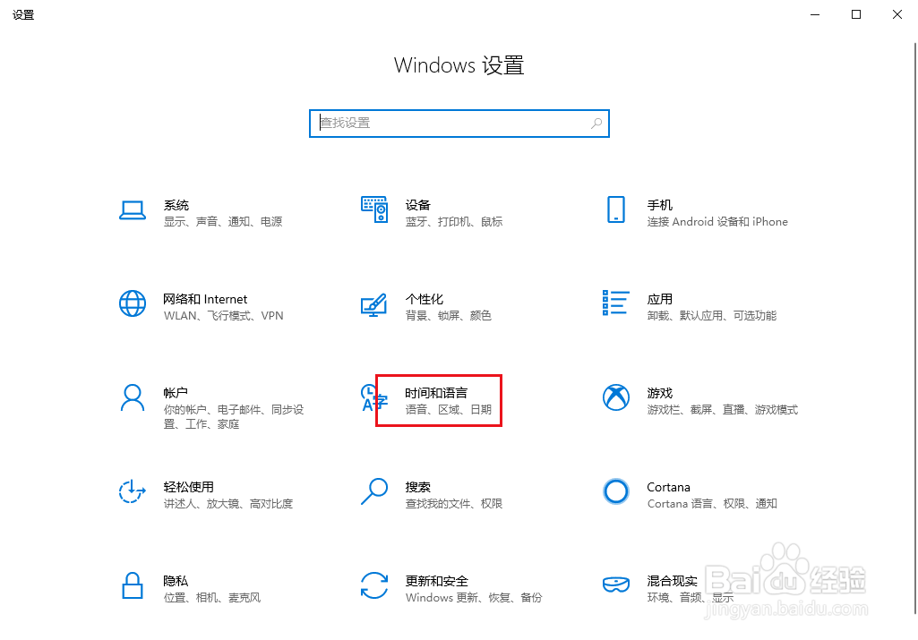Click the 你的帐户、电子邮件、同步设置 description
Viewport: 918px width, 640px height.
coord(234,416)
